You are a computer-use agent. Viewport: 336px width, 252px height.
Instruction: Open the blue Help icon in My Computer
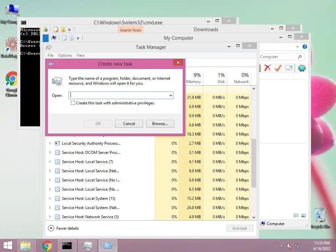click(305, 47)
